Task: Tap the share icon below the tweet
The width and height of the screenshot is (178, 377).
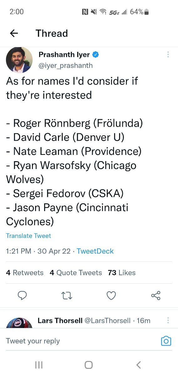Action: (156, 296)
